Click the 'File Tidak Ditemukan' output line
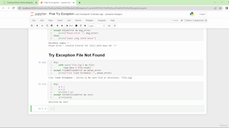 point(91,78)
